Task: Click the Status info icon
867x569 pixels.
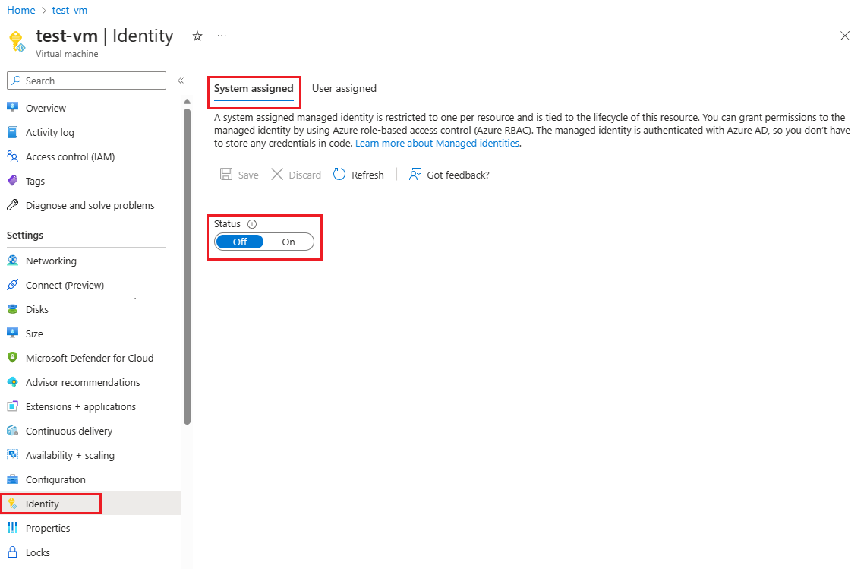Action: tap(252, 224)
